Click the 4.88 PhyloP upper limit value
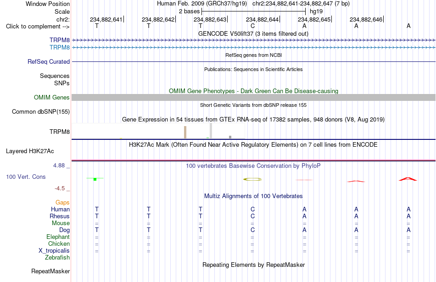 59,166
